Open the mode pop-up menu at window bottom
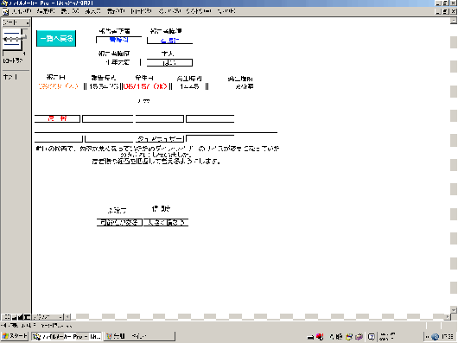Screen dimensions: 458x343 coord(48,317)
